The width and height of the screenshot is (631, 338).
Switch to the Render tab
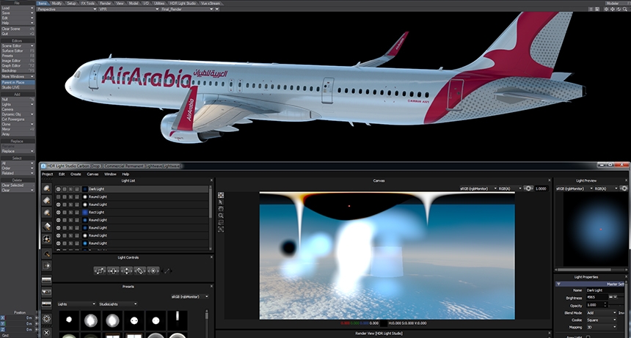pyautogui.click(x=105, y=3)
